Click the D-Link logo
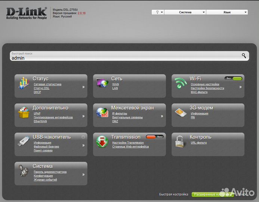 pos(27,13)
